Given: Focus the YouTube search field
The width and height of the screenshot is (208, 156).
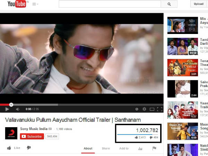Looking at the screenshot, I should pyautogui.click(x=110, y=4).
